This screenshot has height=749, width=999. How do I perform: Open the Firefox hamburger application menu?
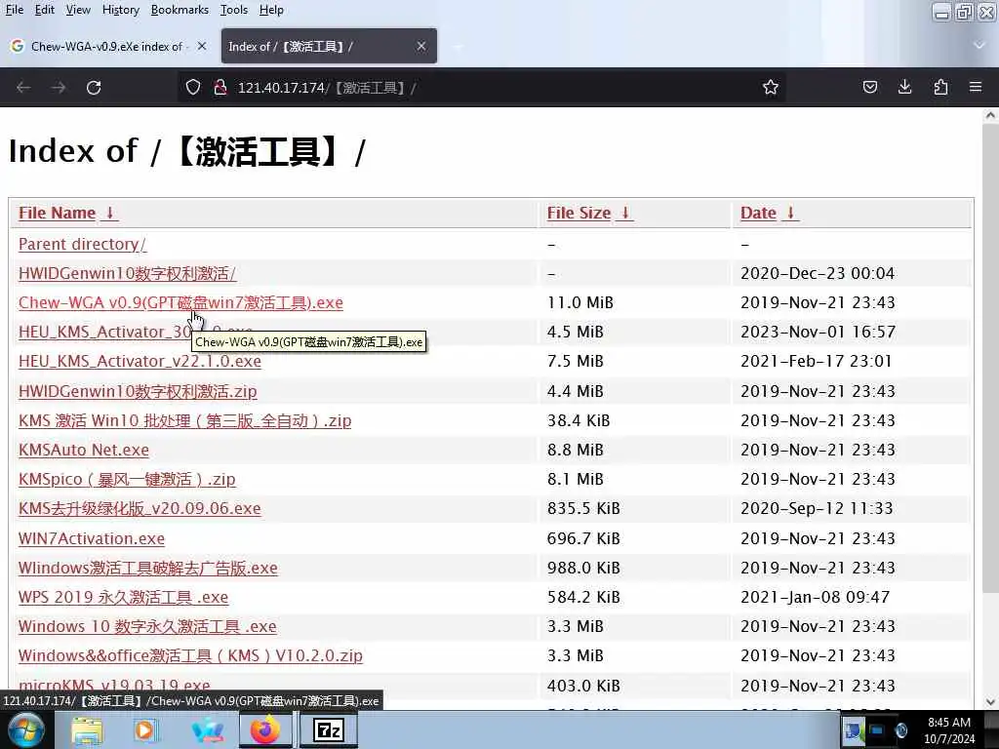(976, 87)
